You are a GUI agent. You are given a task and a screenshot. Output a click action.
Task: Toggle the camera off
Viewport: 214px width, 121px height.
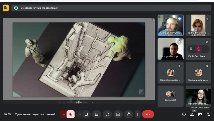(87, 114)
